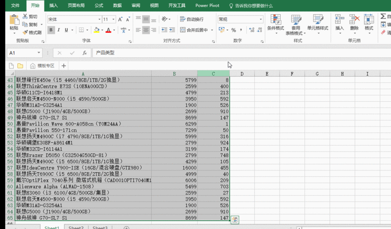Toggle Wrap Text option
Screen dimensions: 391x229
pyautogui.click(x=192, y=19)
